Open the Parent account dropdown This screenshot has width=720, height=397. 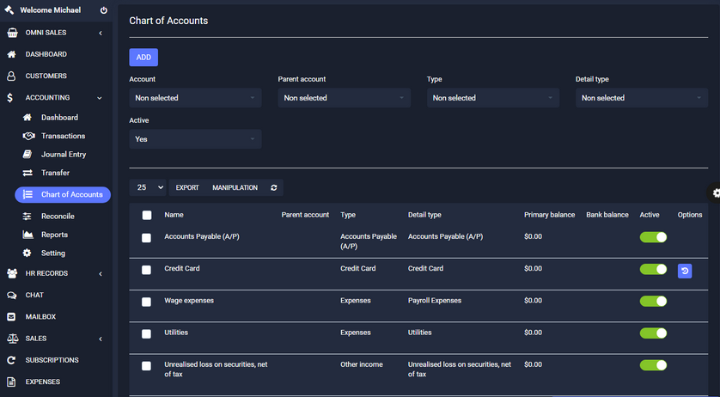pos(344,98)
